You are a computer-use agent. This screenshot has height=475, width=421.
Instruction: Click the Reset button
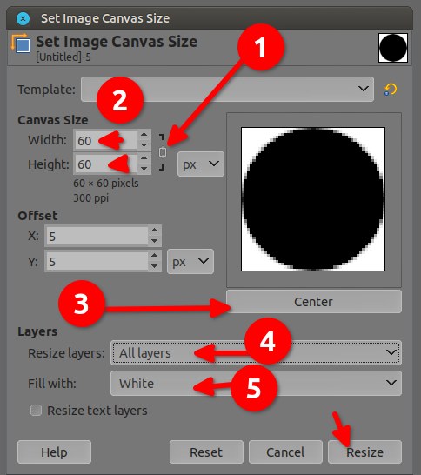206,452
